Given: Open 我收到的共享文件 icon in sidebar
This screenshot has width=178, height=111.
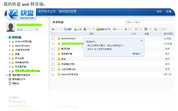Looking at the screenshot, I should coord(10,75).
